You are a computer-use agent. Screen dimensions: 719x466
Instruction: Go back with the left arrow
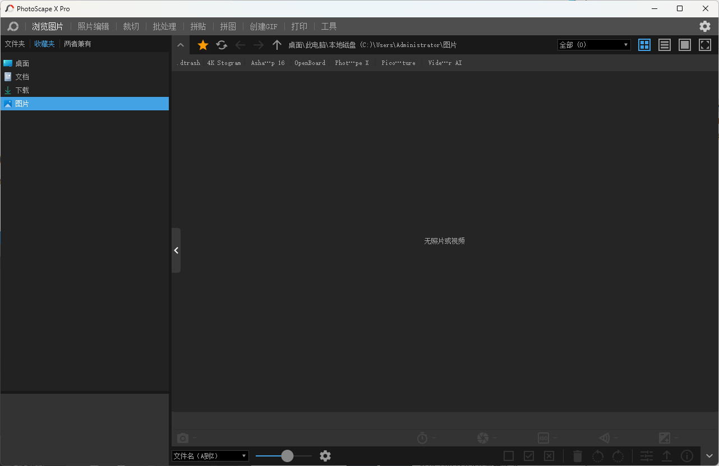pos(240,45)
